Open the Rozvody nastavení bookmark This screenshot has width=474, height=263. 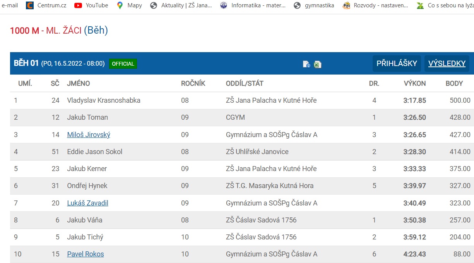click(x=376, y=5)
